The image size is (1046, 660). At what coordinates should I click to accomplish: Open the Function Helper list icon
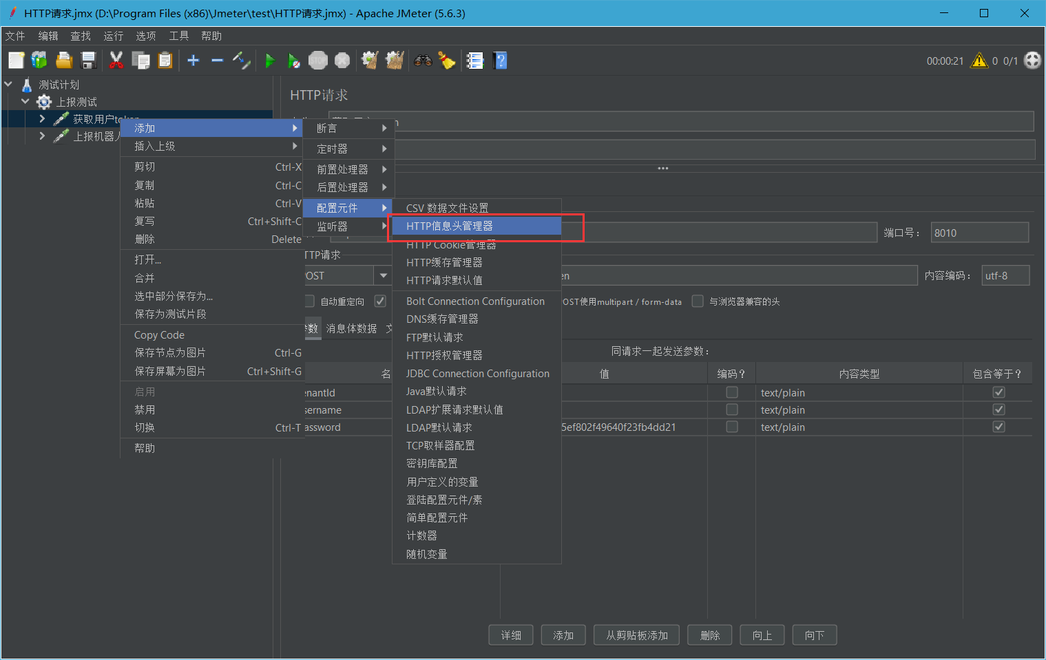pos(475,61)
